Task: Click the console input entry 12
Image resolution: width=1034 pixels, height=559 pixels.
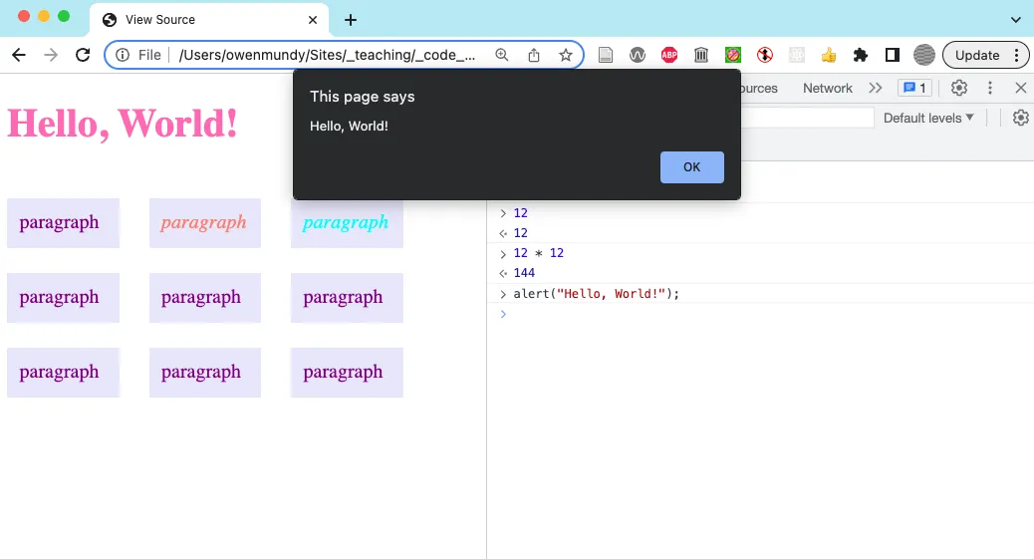Action: pyautogui.click(x=520, y=213)
